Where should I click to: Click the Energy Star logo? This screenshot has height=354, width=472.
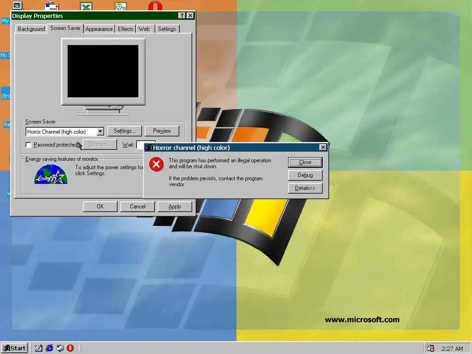51,174
